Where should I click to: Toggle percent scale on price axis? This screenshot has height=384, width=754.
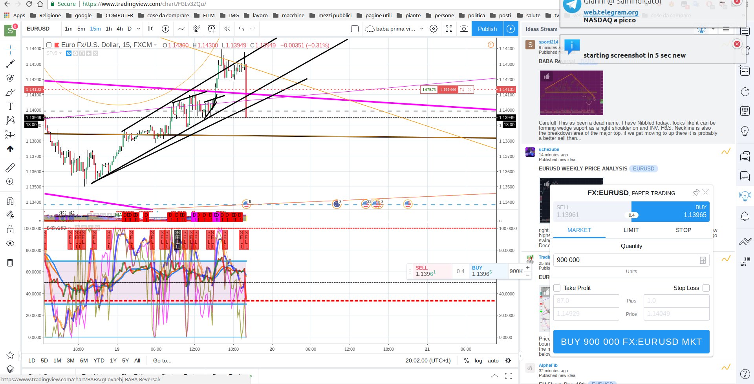(x=466, y=360)
